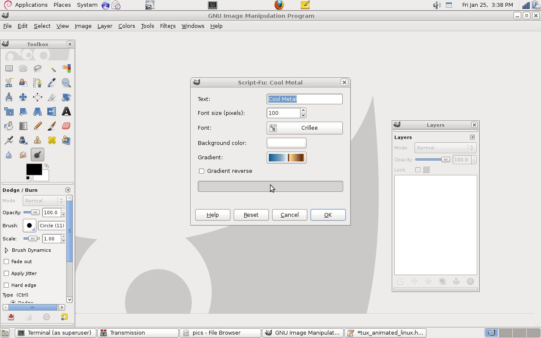Open the Colors menu
This screenshot has height=338, width=541.
(126, 26)
